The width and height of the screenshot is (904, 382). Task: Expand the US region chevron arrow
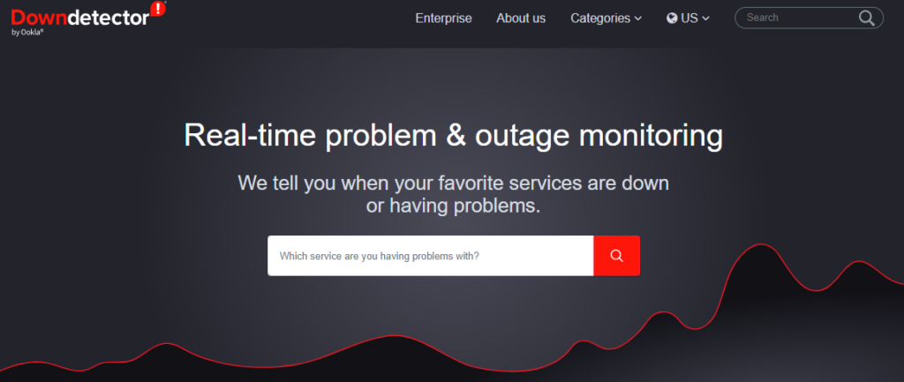pos(705,19)
